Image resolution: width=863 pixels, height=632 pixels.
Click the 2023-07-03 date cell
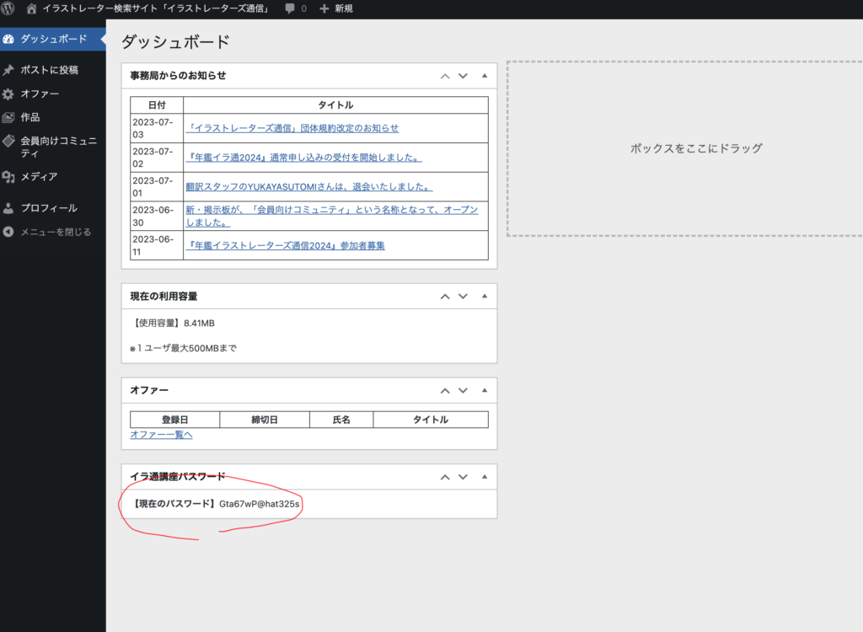[x=157, y=128]
